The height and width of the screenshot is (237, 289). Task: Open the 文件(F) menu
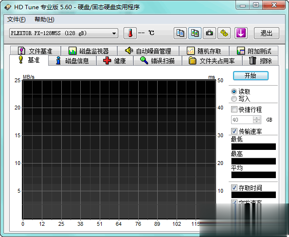click(17, 19)
